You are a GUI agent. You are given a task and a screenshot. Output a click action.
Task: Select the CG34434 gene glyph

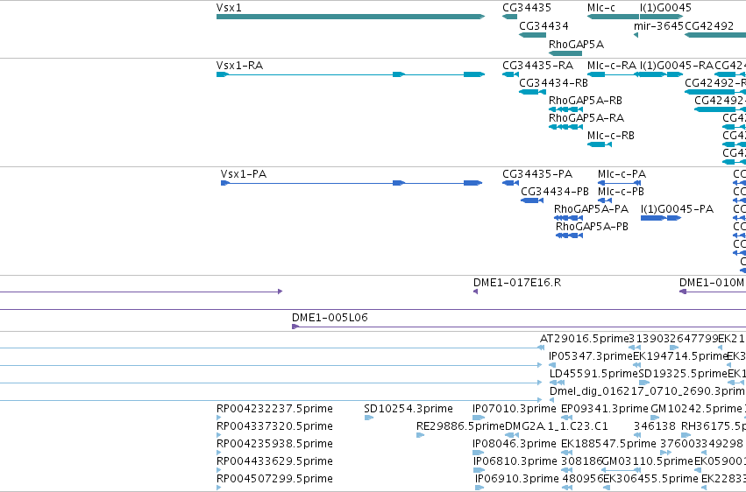[532, 35]
